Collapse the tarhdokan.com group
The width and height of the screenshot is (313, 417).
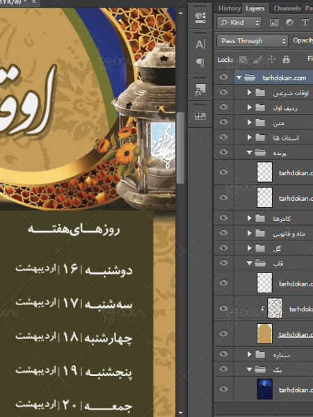pos(239,78)
